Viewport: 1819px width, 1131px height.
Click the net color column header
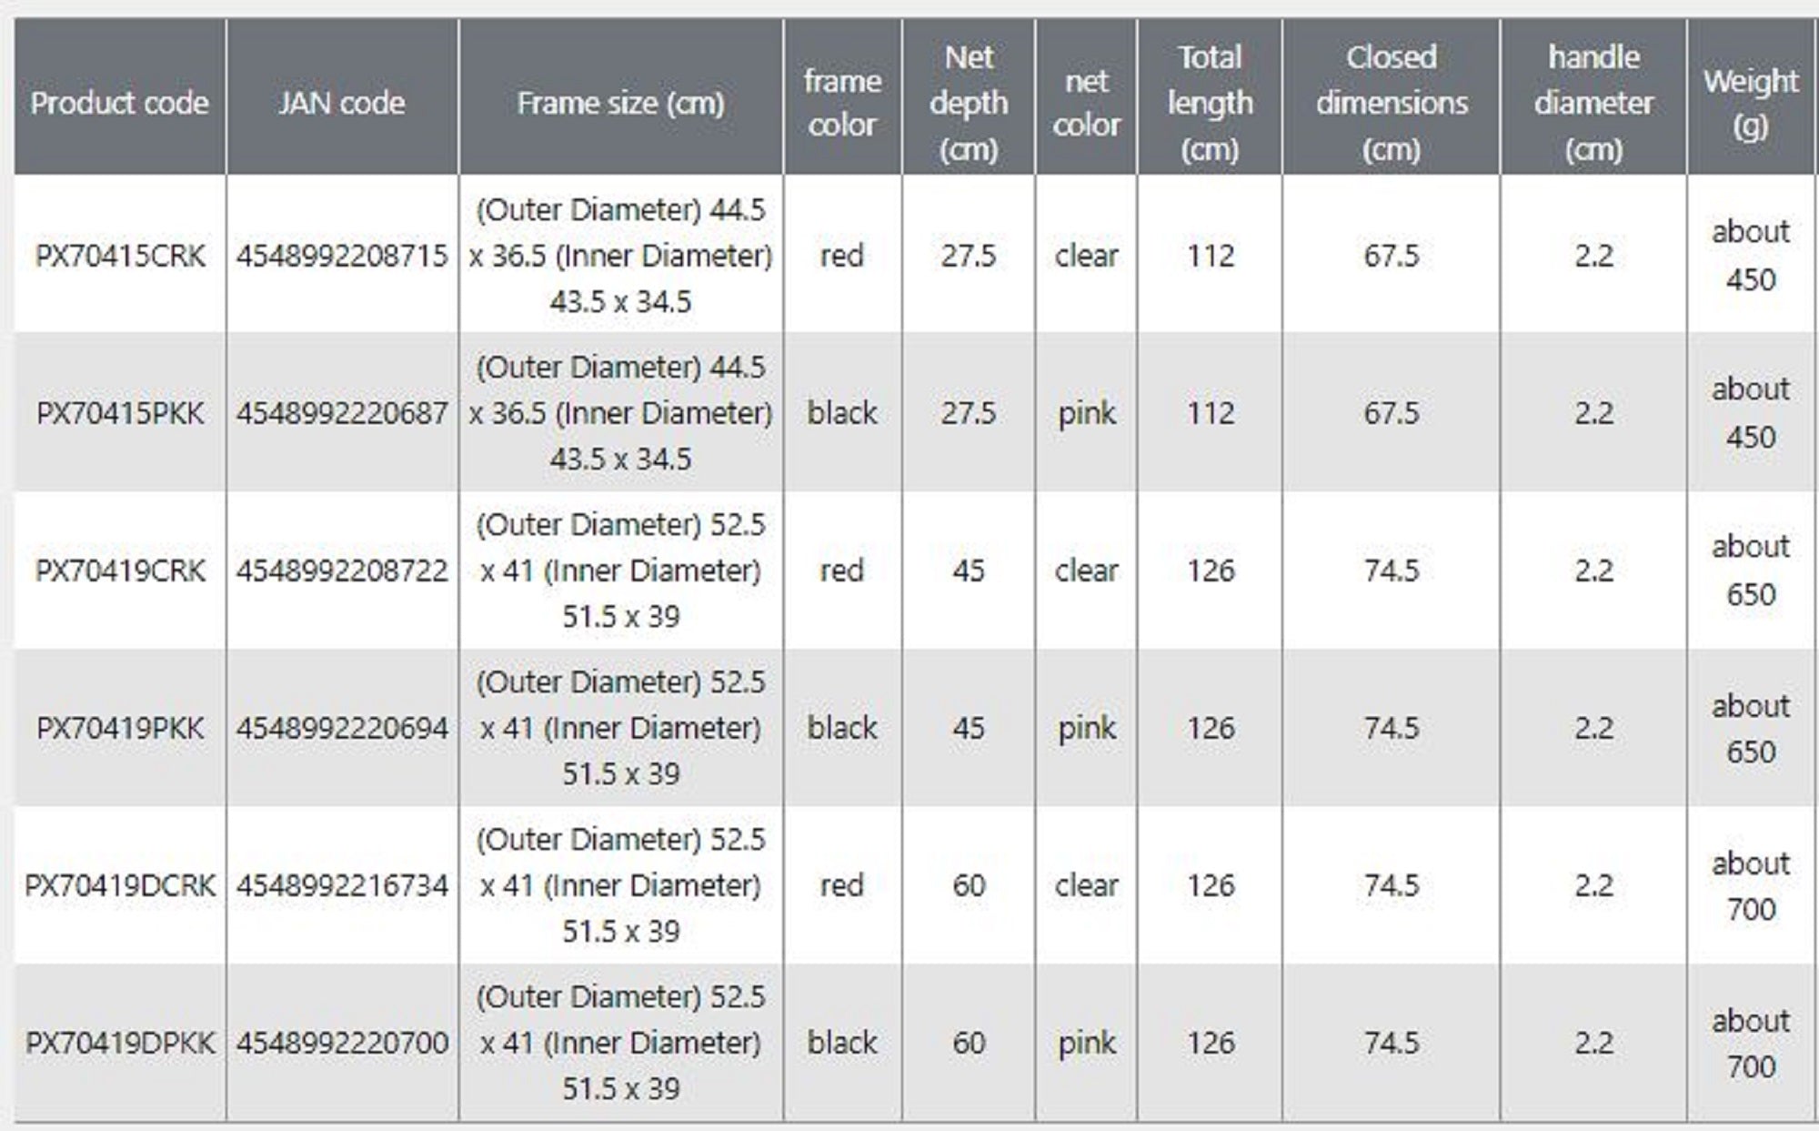click(x=1086, y=103)
